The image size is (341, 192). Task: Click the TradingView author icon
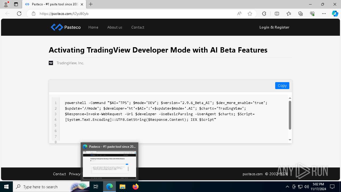[51, 63]
